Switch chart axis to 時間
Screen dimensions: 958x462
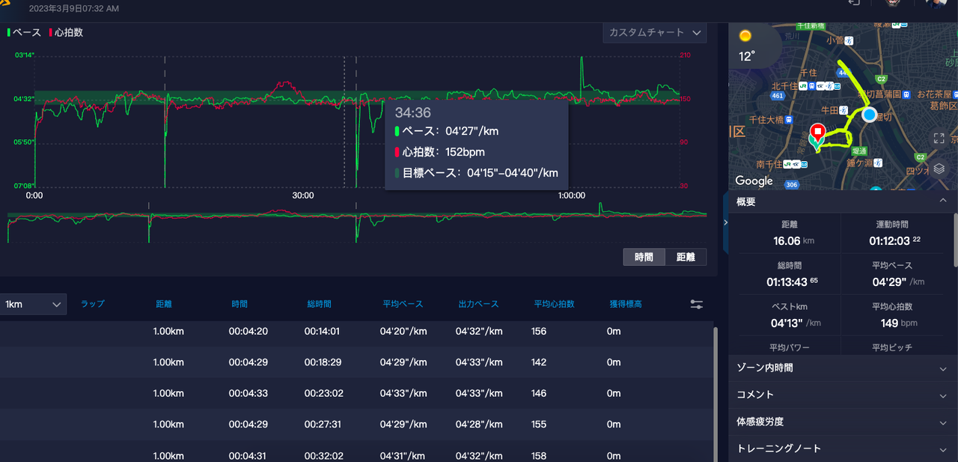coord(644,257)
